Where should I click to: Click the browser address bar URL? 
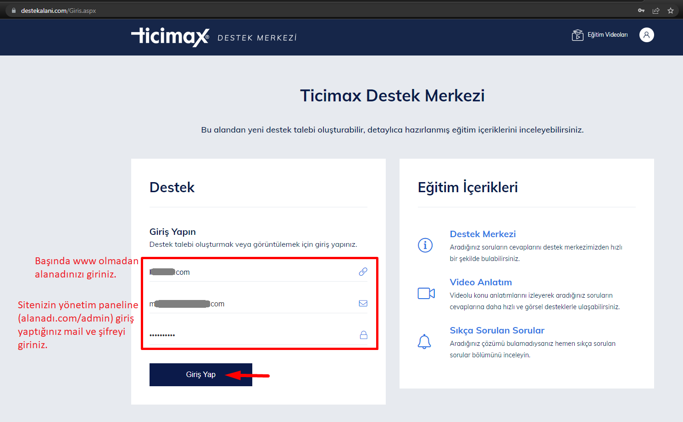click(58, 11)
